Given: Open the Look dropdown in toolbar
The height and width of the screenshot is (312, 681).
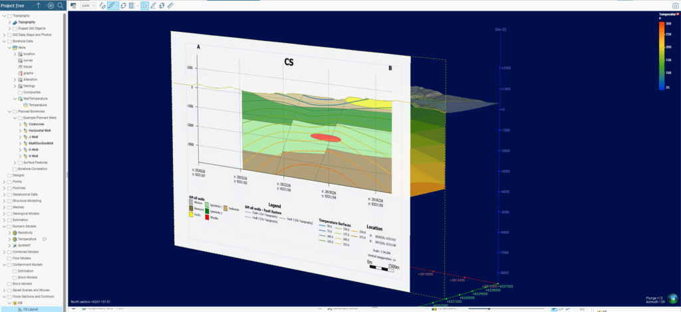Looking at the screenshot, I should coord(88,5).
